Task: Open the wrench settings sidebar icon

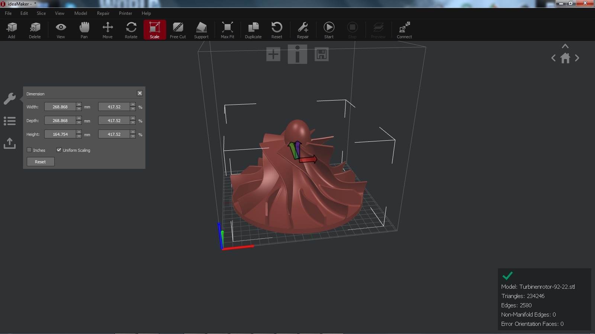Action: (x=10, y=98)
